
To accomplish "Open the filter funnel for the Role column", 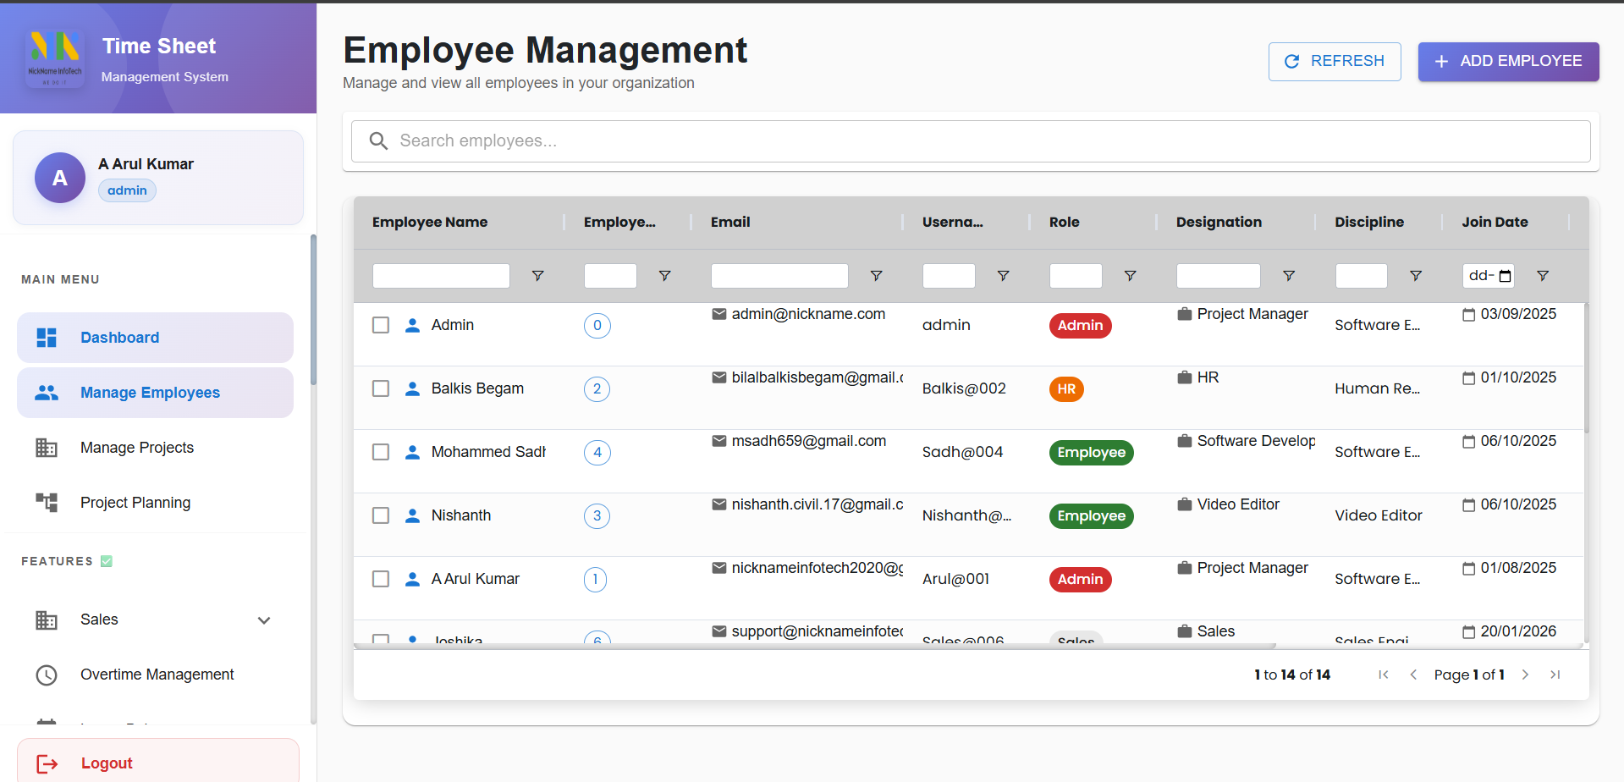I will tap(1130, 275).
